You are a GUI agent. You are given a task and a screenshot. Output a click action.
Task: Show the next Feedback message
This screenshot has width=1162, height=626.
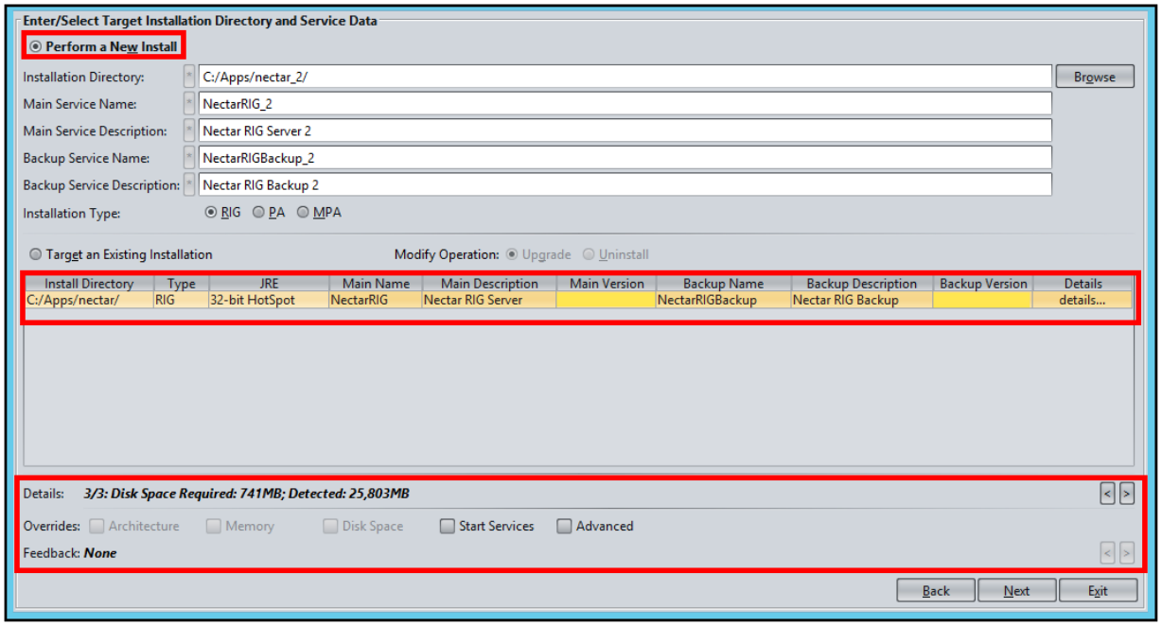(1127, 553)
